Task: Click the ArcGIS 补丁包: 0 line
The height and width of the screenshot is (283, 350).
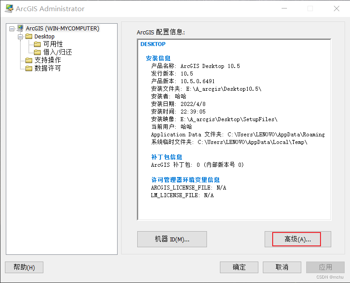Action: [x=197, y=165]
